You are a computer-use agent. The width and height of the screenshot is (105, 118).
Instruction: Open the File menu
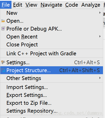tap(6, 5)
